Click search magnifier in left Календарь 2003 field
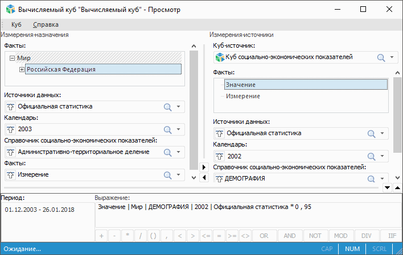The height and width of the screenshot is (255, 403). click(168, 129)
